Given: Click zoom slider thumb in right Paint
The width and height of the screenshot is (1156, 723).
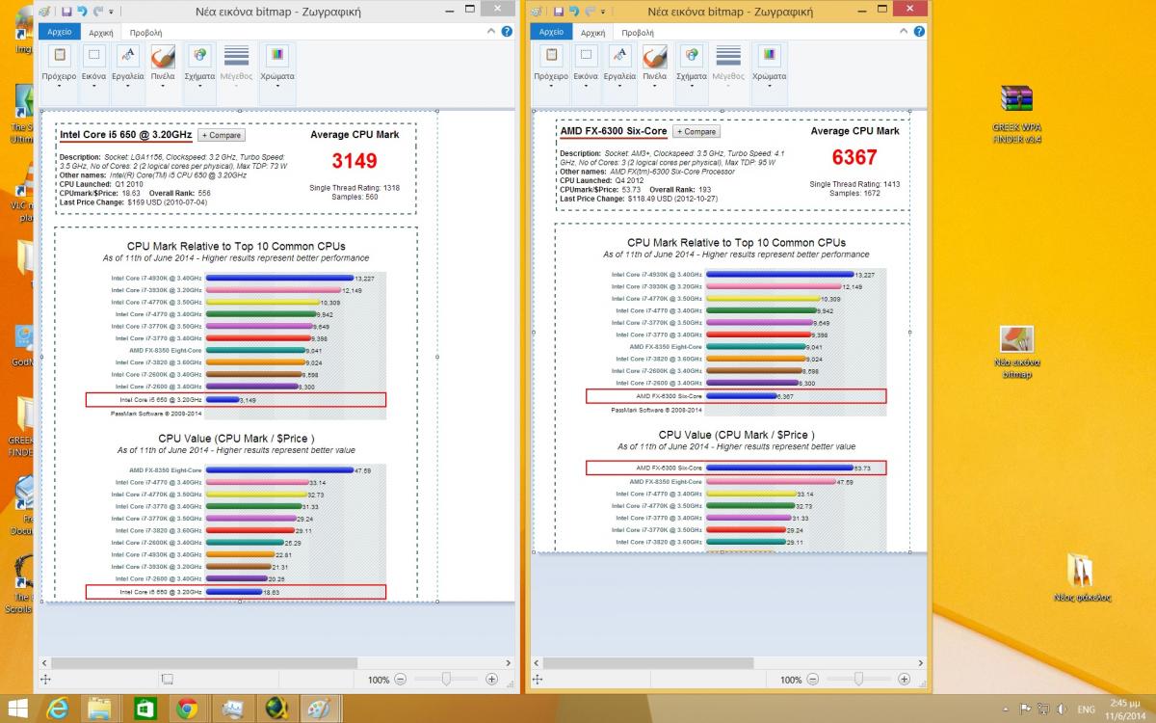Looking at the screenshot, I should [860, 680].
